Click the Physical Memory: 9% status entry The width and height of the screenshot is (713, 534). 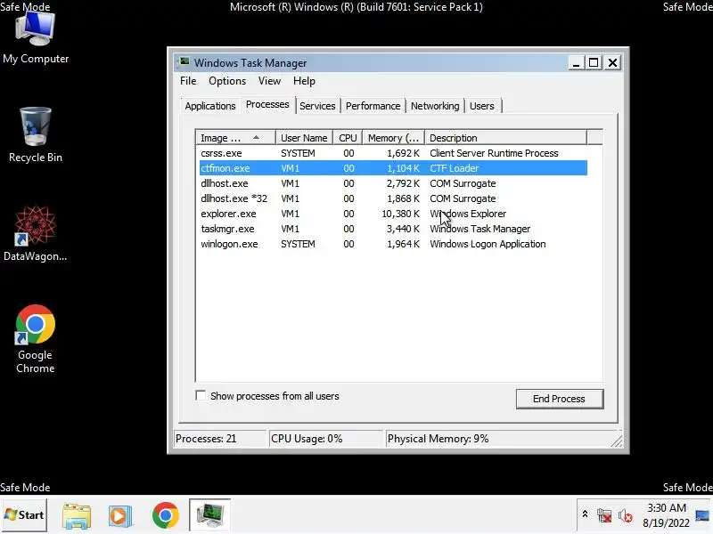(500, 439)
